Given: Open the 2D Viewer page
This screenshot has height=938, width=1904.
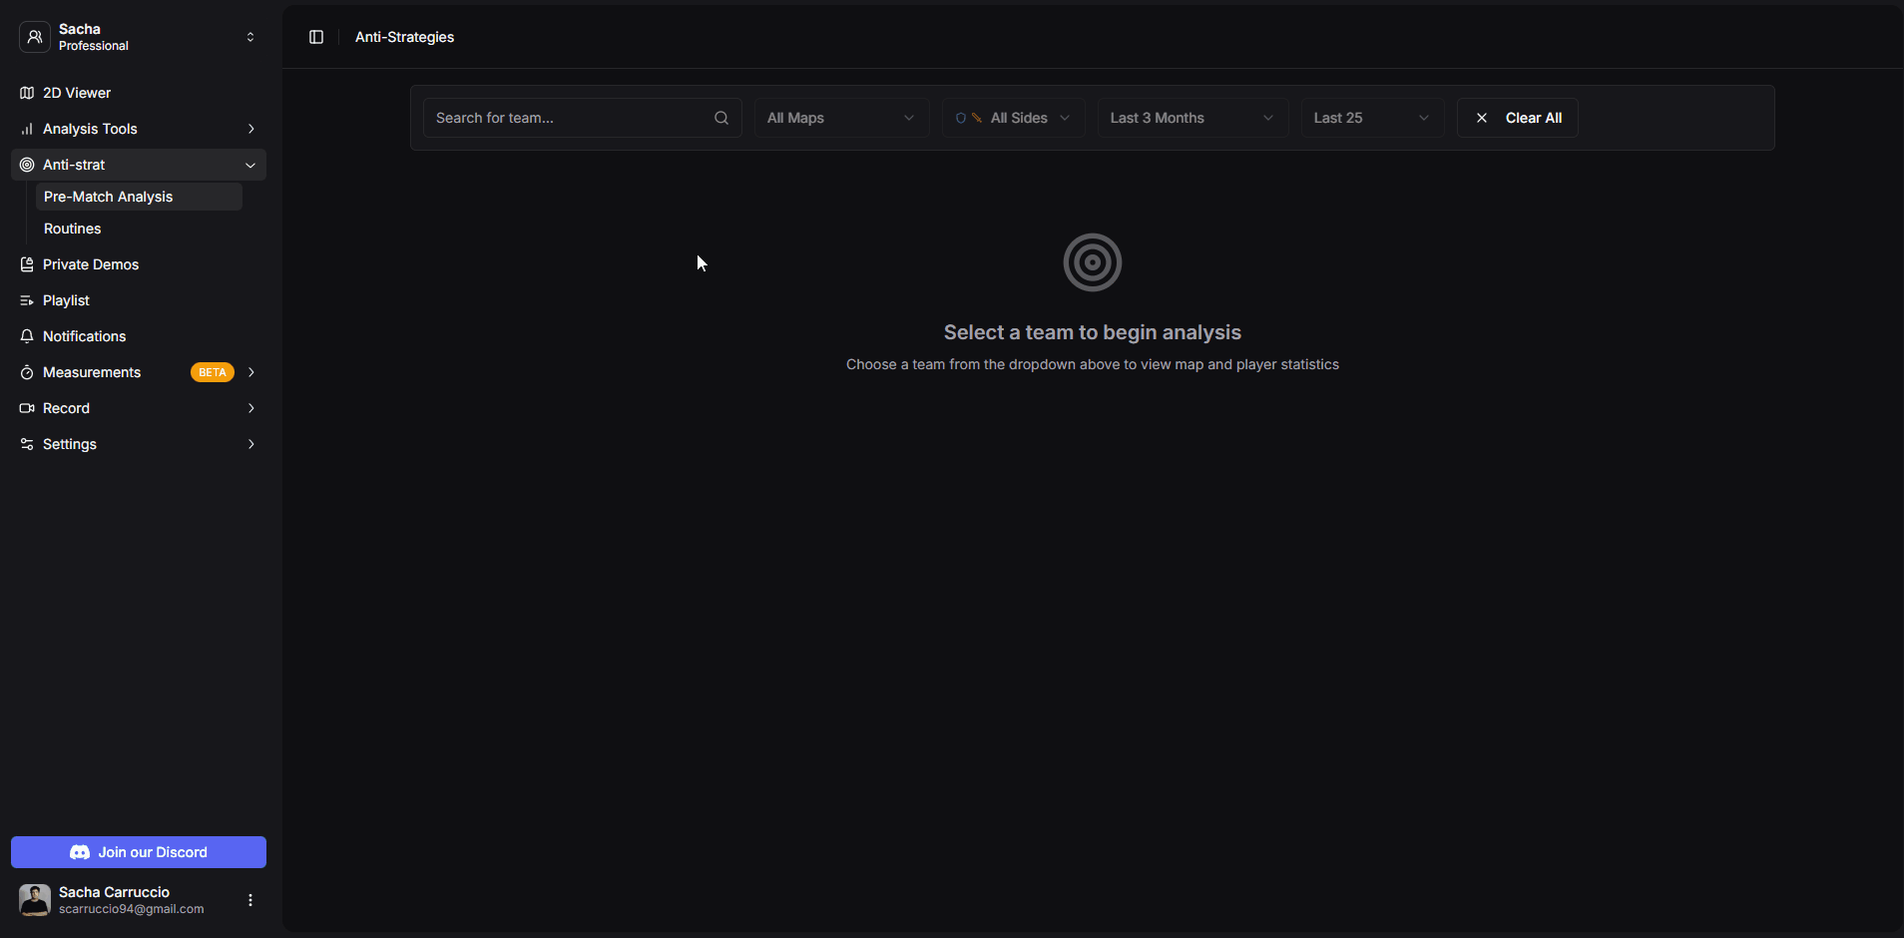Looking at the screenshot, I should point(77,93).
